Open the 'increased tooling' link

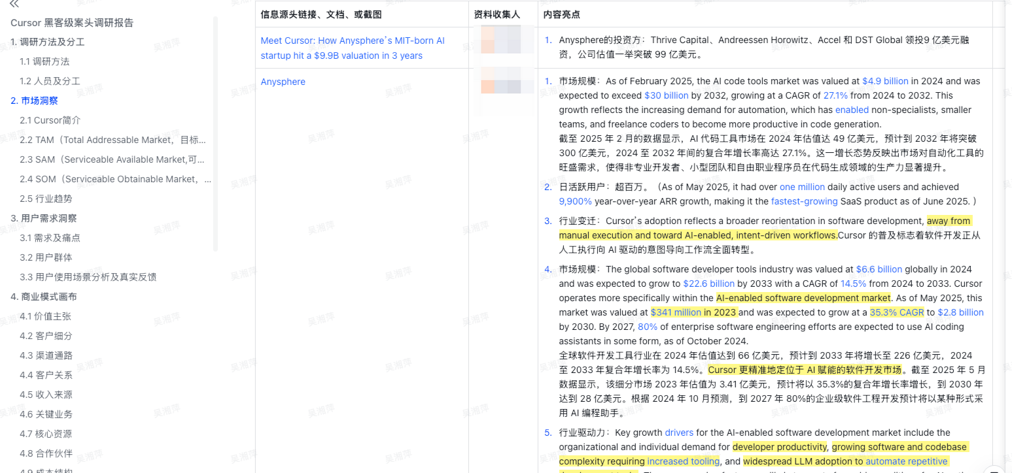[684, 461]
